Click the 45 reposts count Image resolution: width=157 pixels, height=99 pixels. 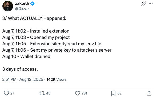click(48, 93)
